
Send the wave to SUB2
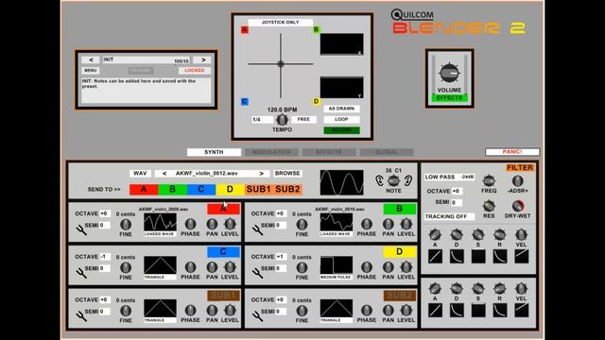[x=287, y=189]
